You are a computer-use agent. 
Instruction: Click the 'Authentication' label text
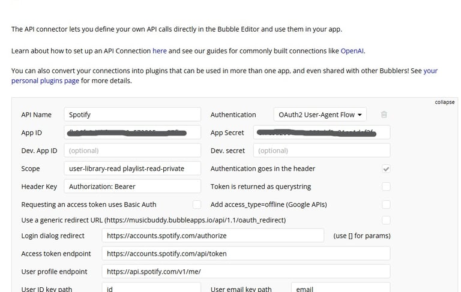[x=233, y=115]
